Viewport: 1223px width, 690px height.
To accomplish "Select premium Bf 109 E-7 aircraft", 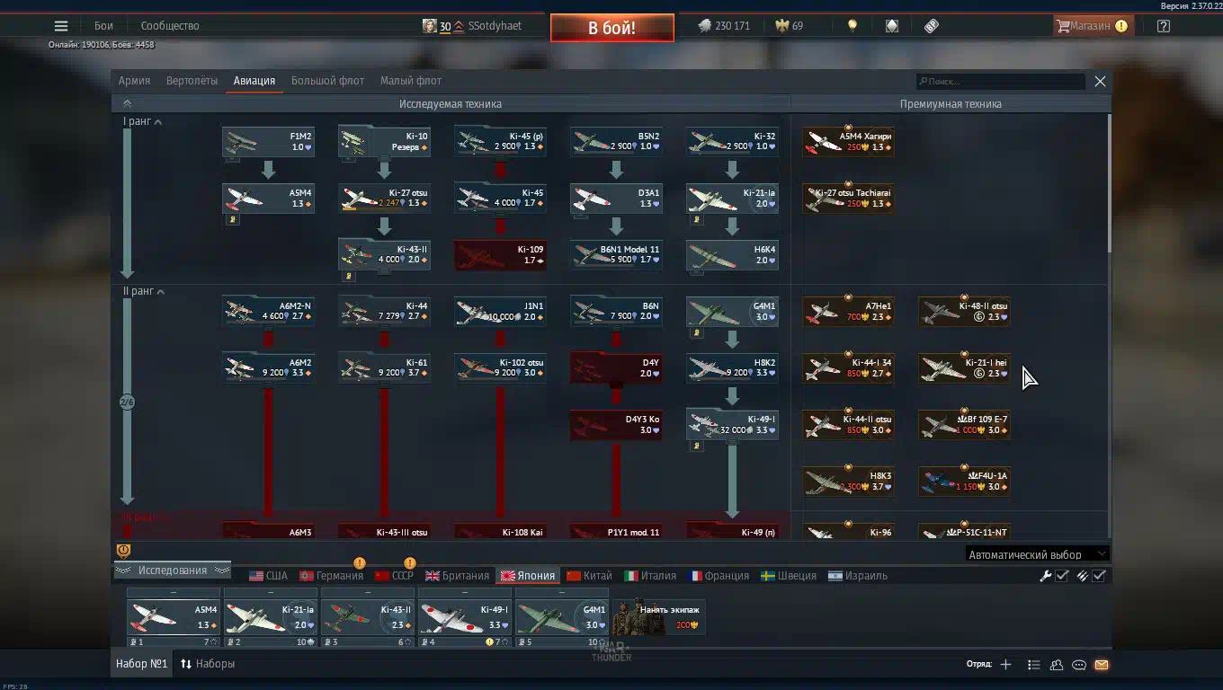I will coord(964,425).
